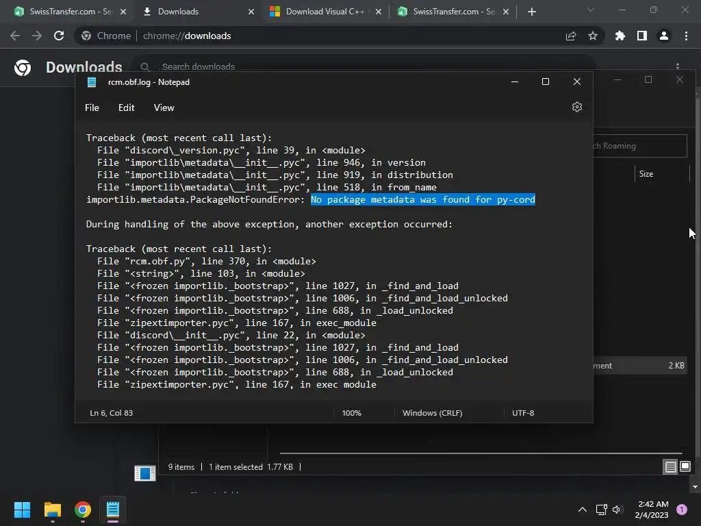Switch Explorer to large icons view
Image resolution: width=701 pixels, height=526 pixels.
[685, 467]
